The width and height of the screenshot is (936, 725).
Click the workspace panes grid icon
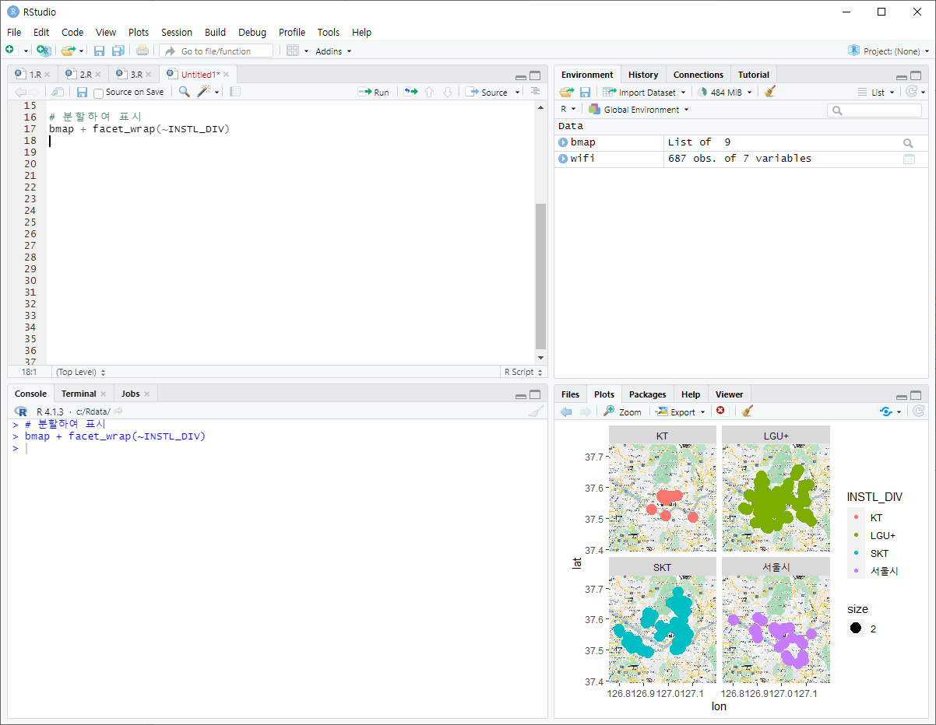coord(293,51)
